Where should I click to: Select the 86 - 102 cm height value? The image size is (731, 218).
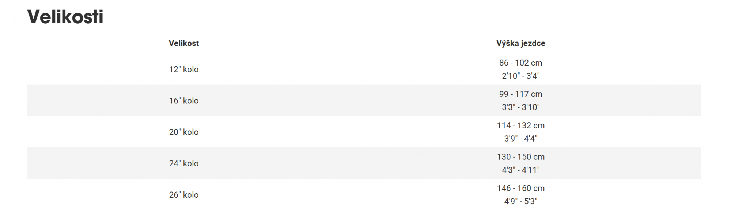tap(520, 63)
